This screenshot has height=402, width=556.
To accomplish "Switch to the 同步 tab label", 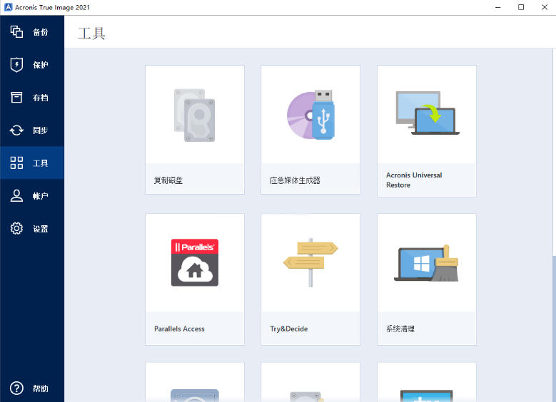I will (x=41, y=130).
